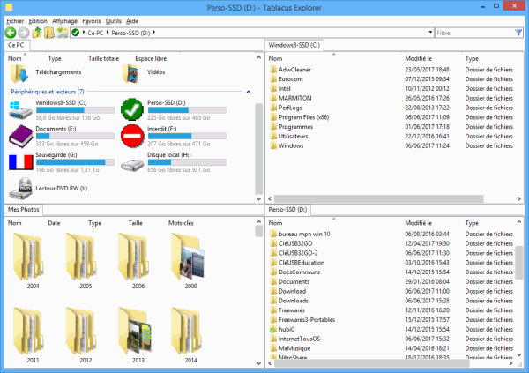Click the green Back navigation arrow
Image resolution: width=529 pixels, height=373 pixels.
(x=10, y=33)
